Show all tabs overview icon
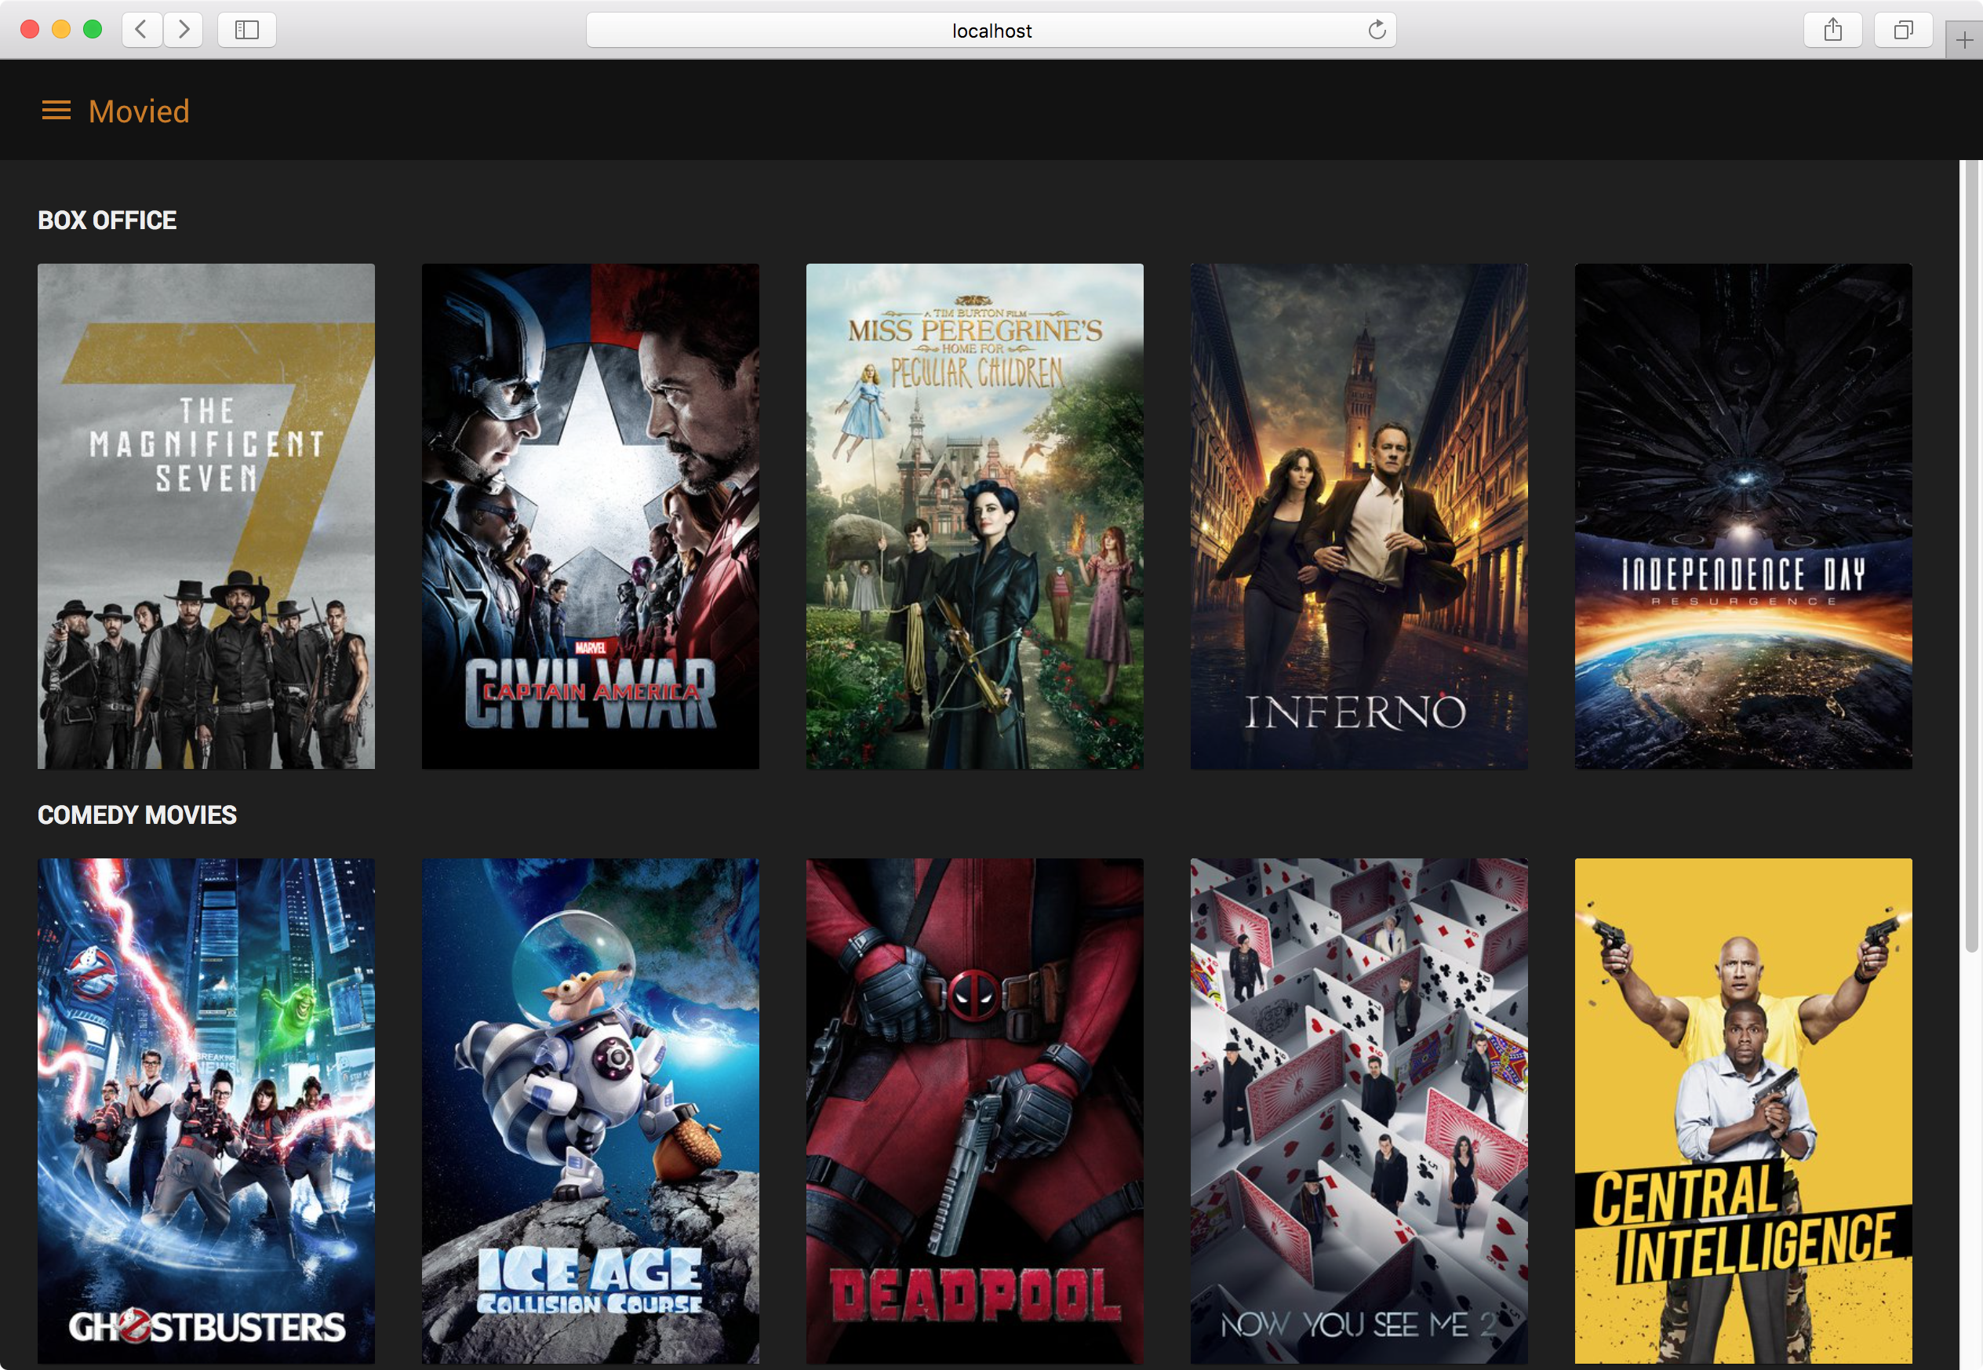Viewport: 1983px width, 1370px height. pos(1902,30)
